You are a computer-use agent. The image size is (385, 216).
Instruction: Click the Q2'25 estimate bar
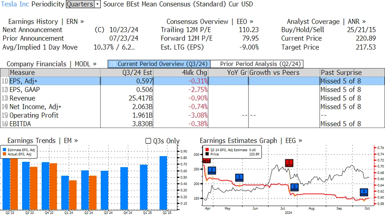[163, 183]
